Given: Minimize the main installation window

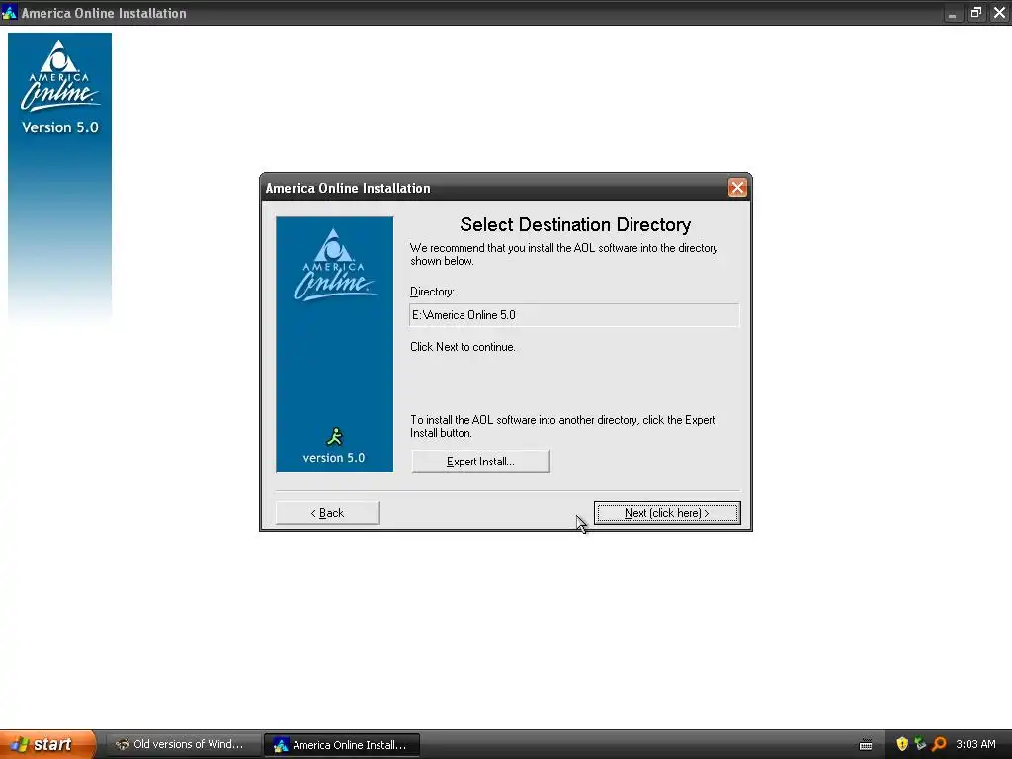Looking at the screenshot, I should coord(952,13).
